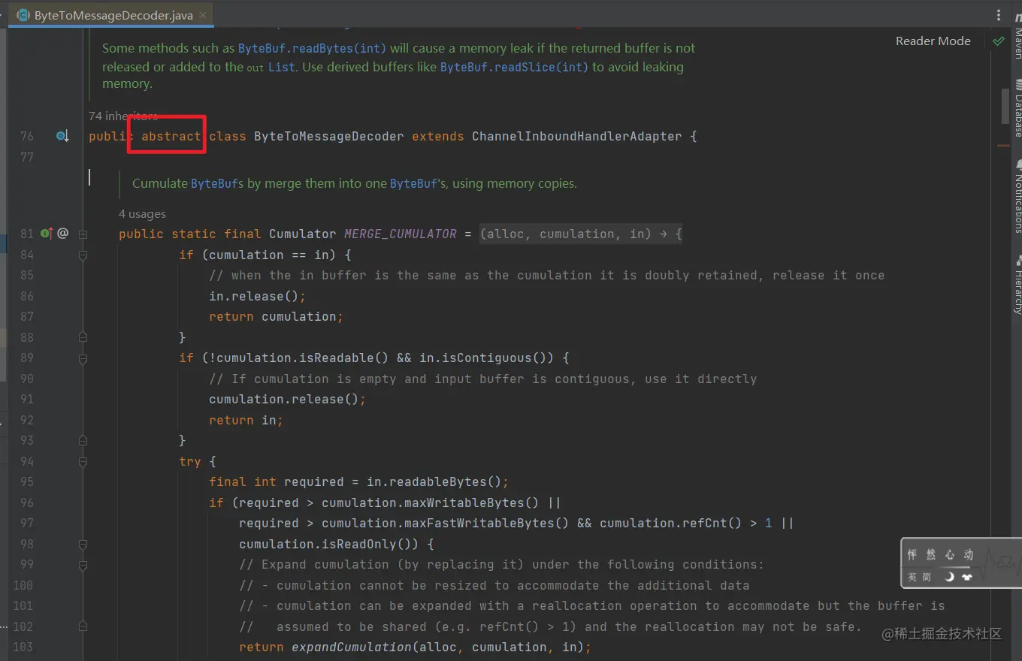The width and height of the screenshot is (1022, 661).
Task: Show the 74 inheritors hint
Action: coord(123,116)
